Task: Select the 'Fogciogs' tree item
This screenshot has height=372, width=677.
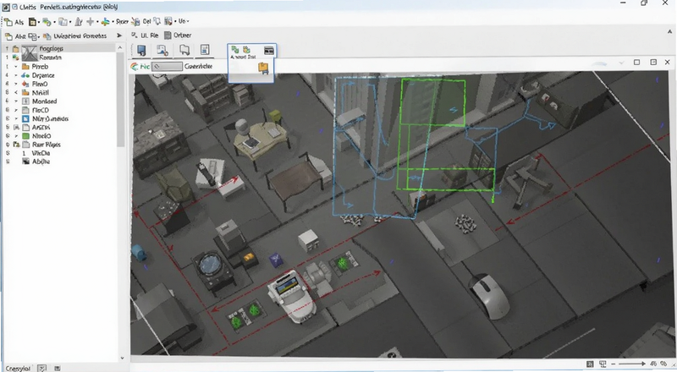Action: [x=52, y=49]
